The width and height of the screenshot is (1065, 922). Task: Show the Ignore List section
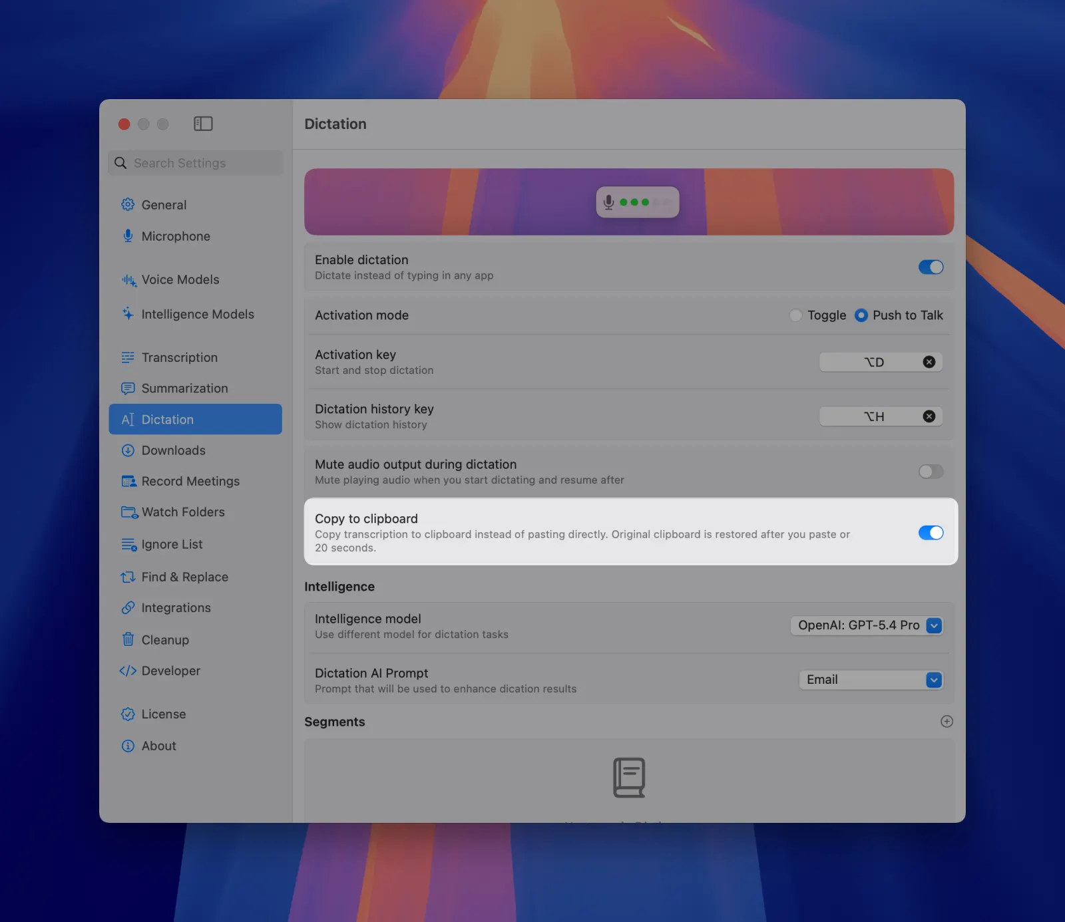[195, 544]
